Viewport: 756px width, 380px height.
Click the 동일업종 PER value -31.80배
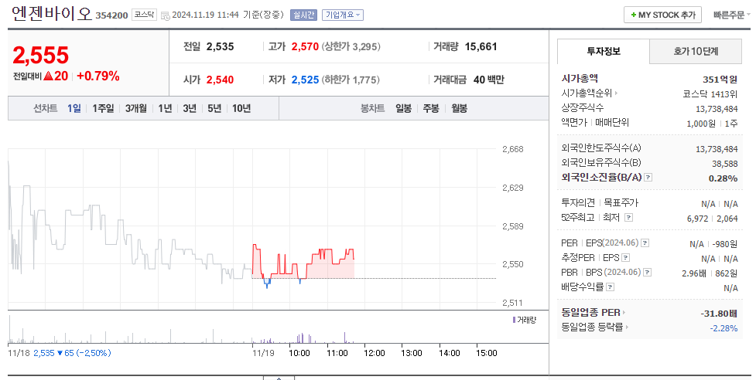(x=719, y=314)
